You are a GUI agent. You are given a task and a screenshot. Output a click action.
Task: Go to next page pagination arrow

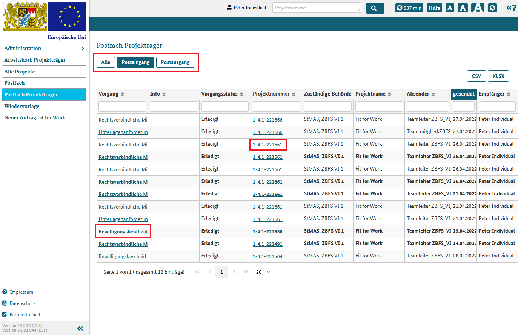[x=234, y=272]
